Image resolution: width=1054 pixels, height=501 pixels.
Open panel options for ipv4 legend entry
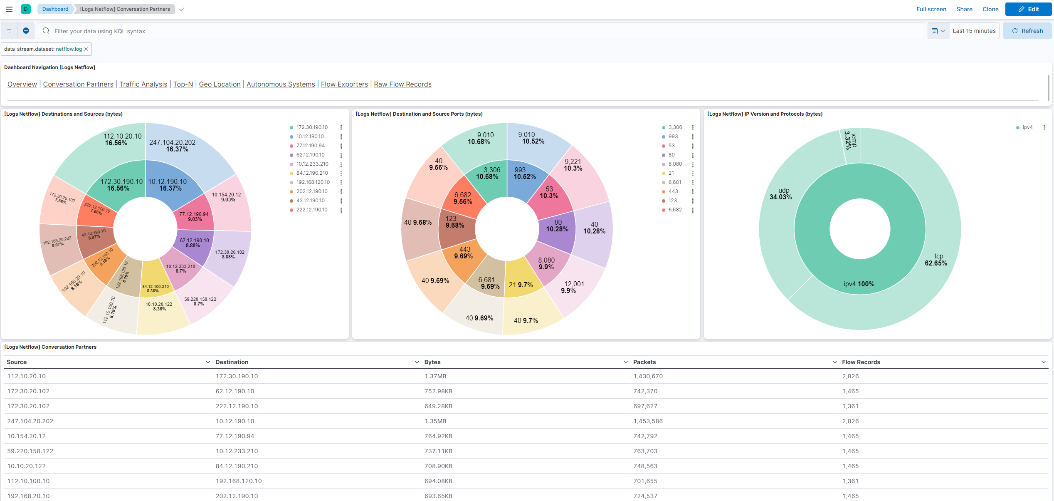coord(1044,127)
